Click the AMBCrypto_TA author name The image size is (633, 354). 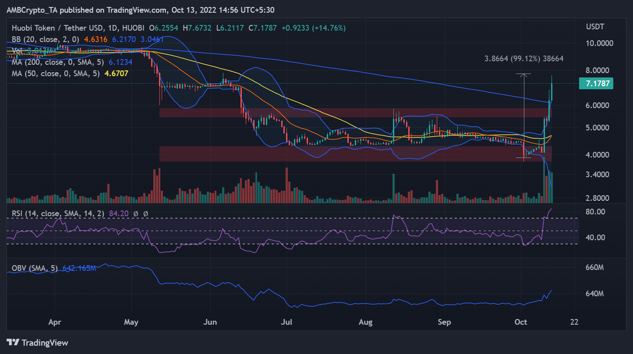point(32,10)
